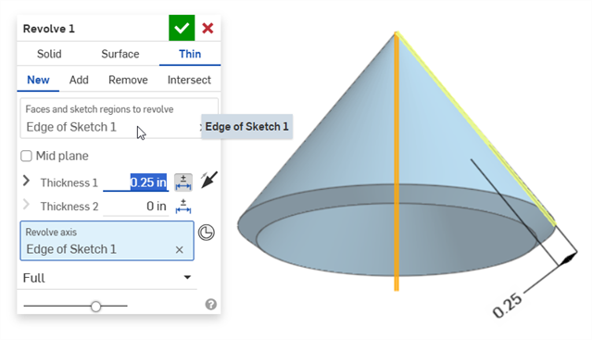Flip thickness direction with the arrow icon
Screen dimensions: 592x340
click(x=208, y=180)
